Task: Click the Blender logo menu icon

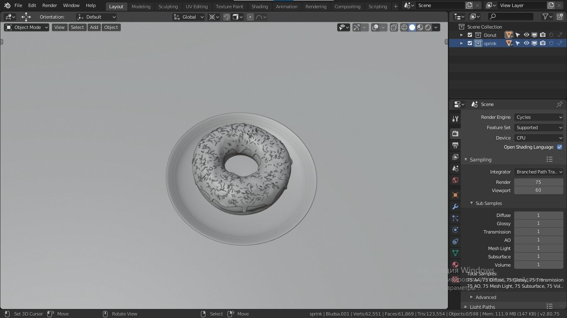Action: (x=7, y=5)
